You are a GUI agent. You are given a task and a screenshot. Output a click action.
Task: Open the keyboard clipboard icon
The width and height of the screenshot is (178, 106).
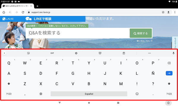124,53
